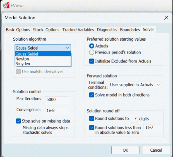Viewport: 173px width, 157px height.
Task: Choose Newton from the algorithm list
Action: 22,59
